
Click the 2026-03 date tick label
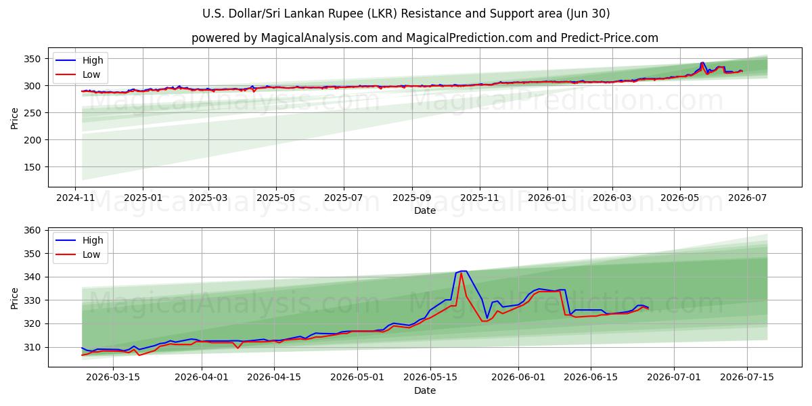click(x=612, y=198)
